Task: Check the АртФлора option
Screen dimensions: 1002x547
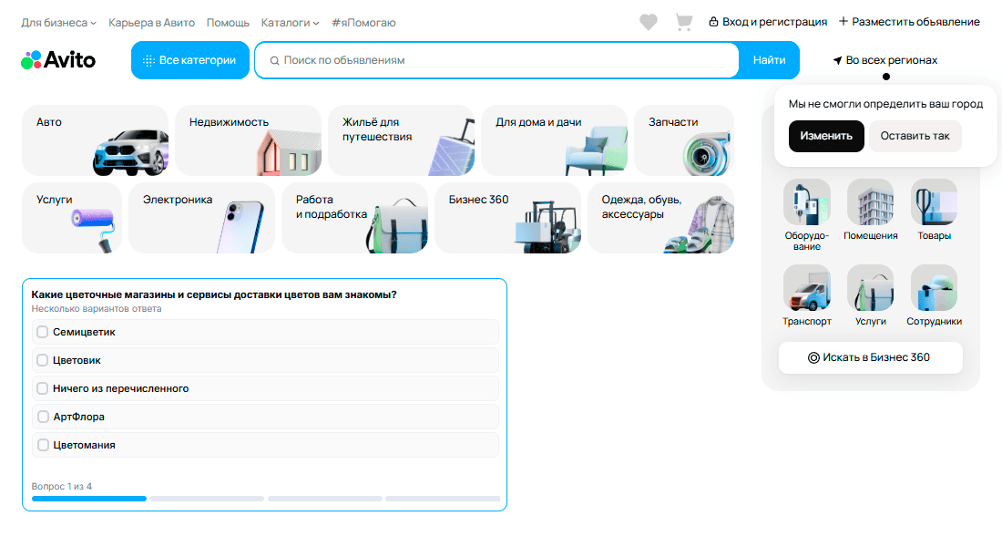Action: (x=43, y=417)
